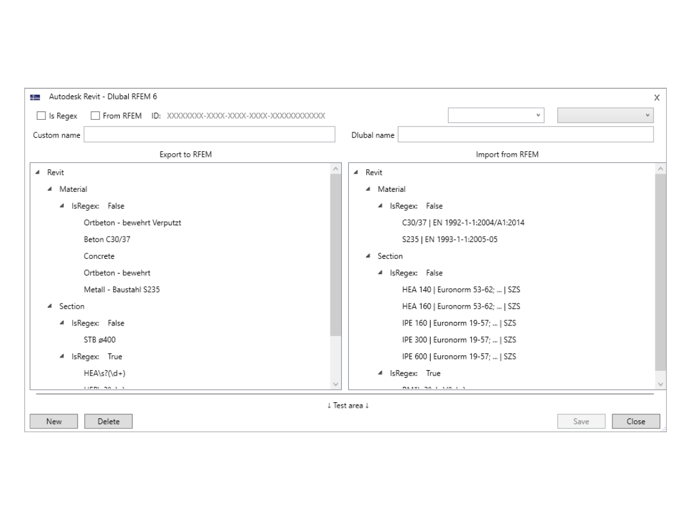The height and width of the screenshot is (515, 687).
Task: Click the Dlubal RFEM title bar icon
Action: [35, 97]
